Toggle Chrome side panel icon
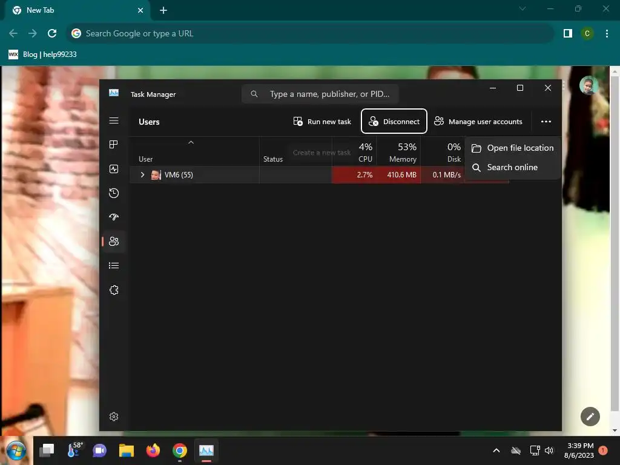Screen dimensions: 620x465 tap(568, 33)
